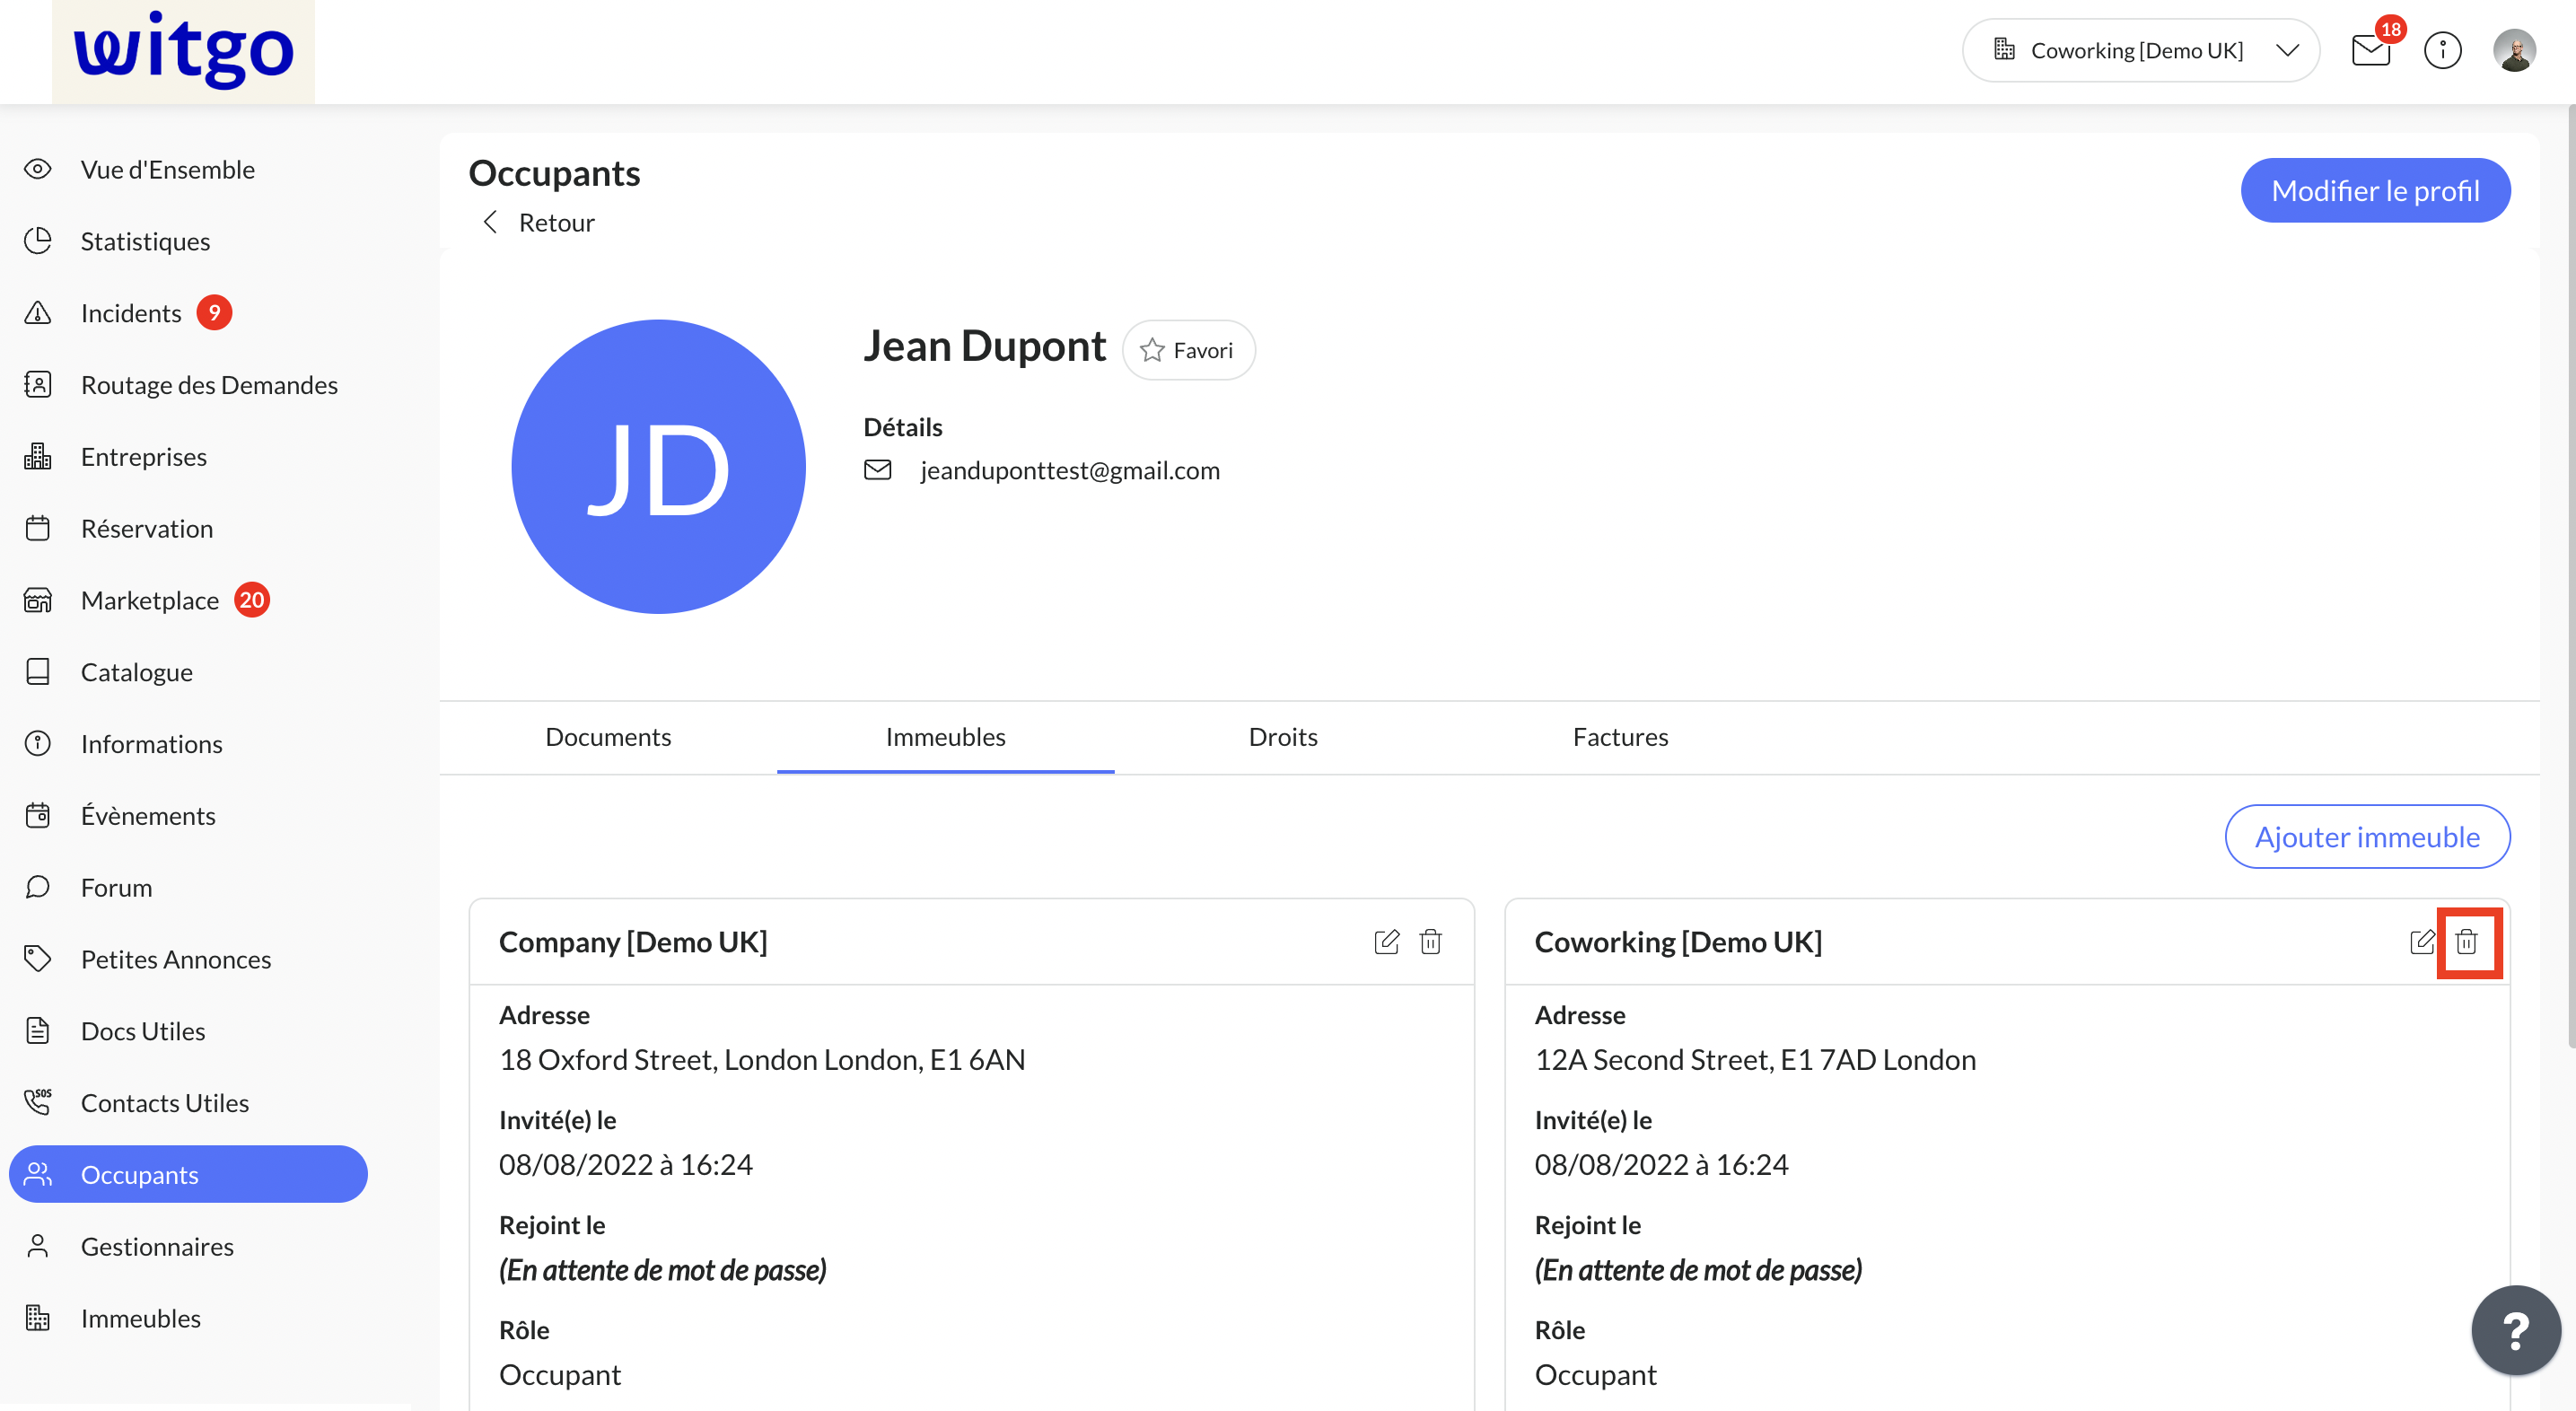Open Gestionnaires in the sidebar

[157, 1246]
